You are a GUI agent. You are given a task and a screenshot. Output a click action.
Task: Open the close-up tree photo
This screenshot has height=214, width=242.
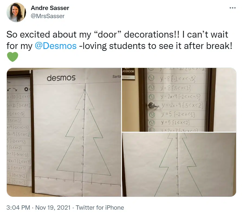(179, 164)
